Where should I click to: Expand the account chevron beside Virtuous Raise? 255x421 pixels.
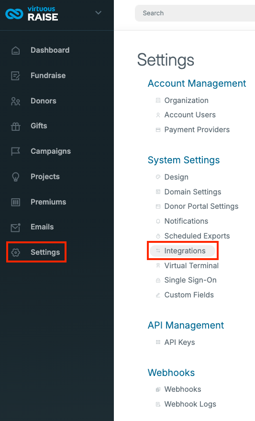(x=99, y=12)
